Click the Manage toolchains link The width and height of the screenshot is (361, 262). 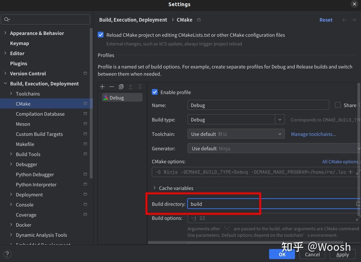pyautogui.click(x=313, y=134)
